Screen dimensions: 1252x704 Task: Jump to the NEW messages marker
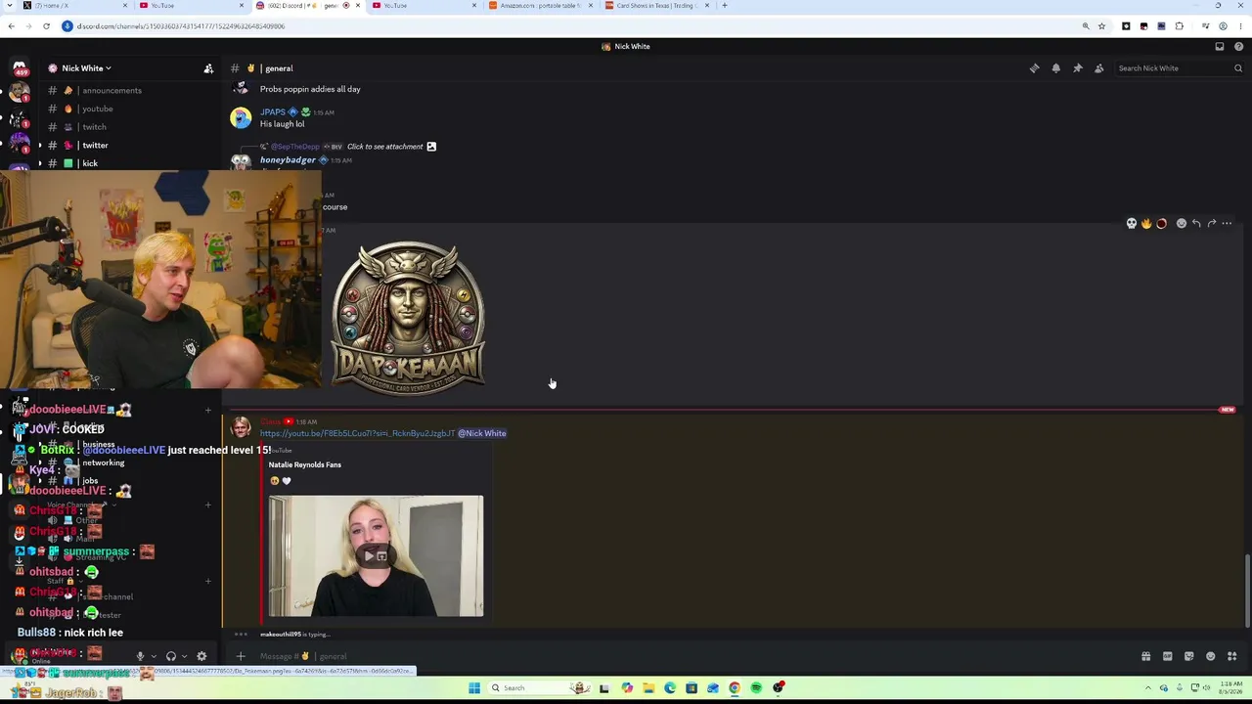coord(1228,410)
